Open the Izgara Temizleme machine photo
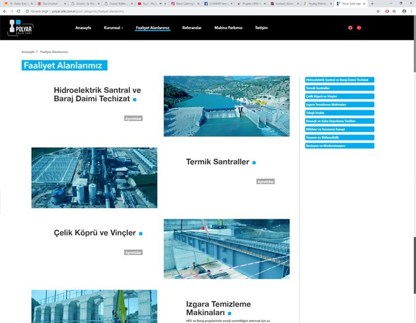 click(94, 306)
